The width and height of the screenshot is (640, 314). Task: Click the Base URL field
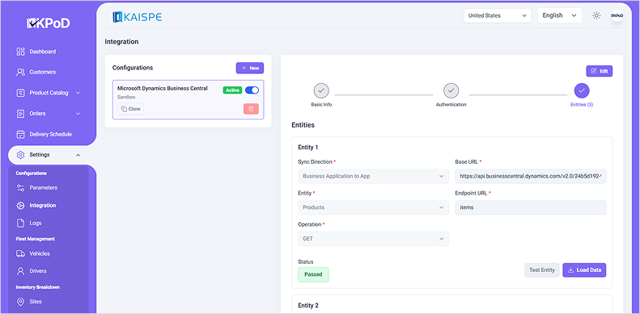click(531, 176)
